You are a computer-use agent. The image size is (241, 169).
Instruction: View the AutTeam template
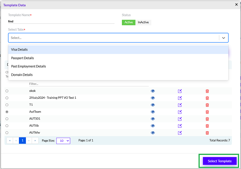click(x=153, y=112)
